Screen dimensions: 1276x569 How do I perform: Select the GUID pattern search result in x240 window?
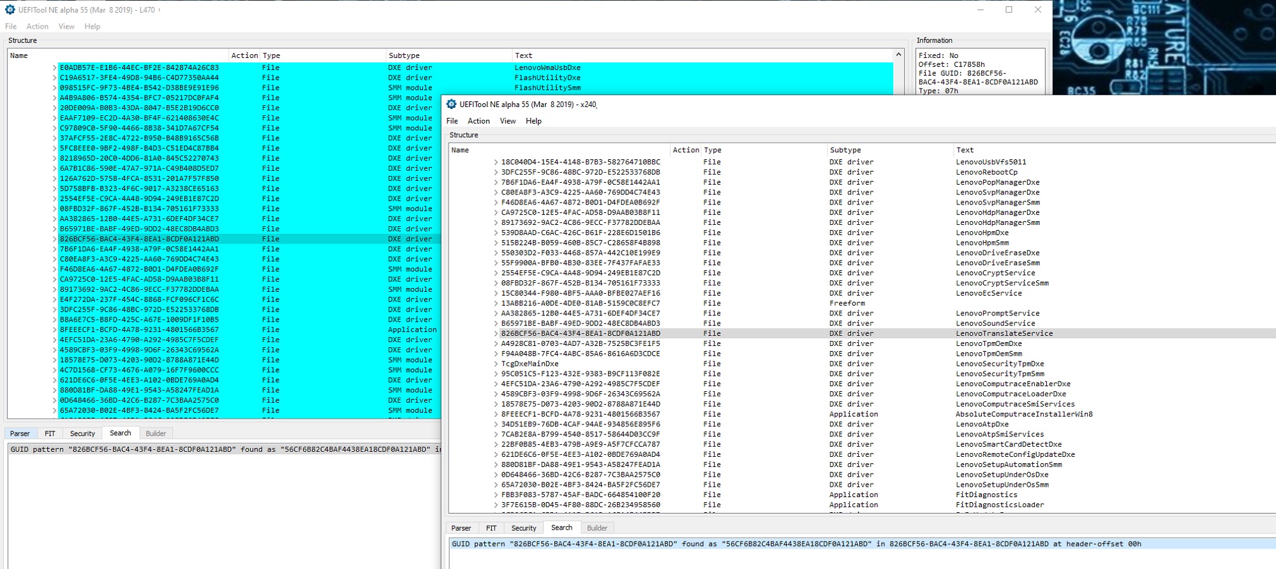pos(863,544)
